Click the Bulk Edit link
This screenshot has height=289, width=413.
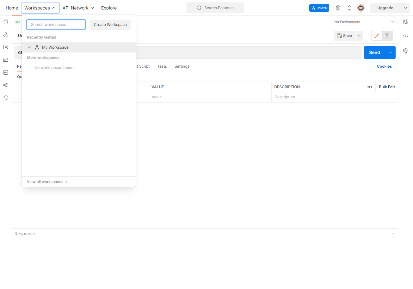coord(387,87)
